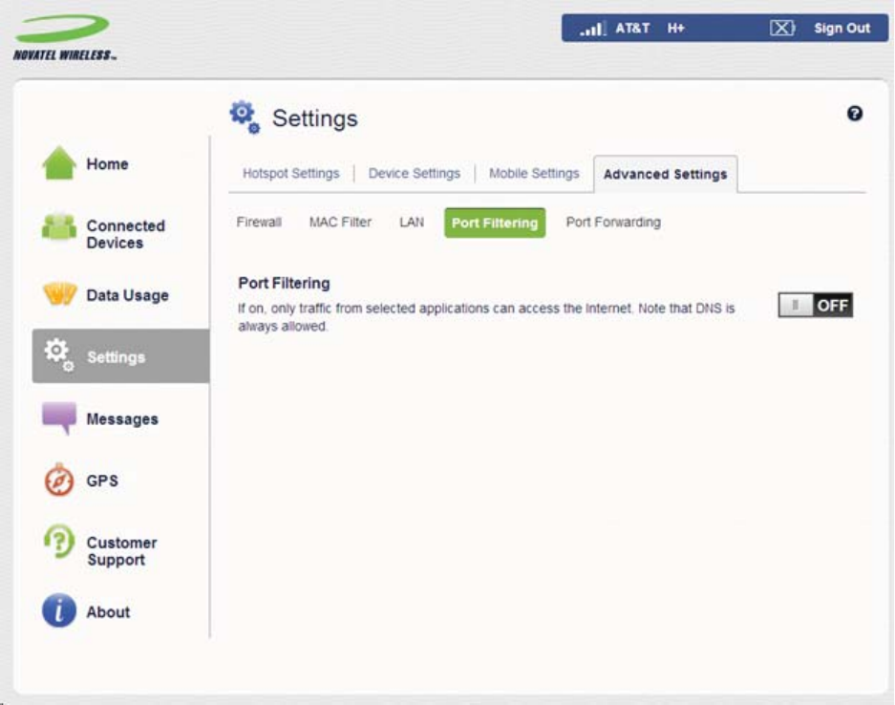Viewport: 895px width, 705px height.
Task: Click the Connected Devices people icon
Action: coord(59,227)
